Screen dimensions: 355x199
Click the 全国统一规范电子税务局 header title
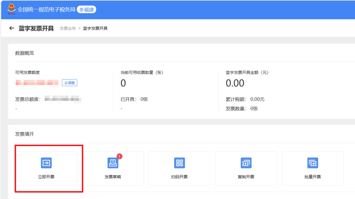(x=46, y=10)
